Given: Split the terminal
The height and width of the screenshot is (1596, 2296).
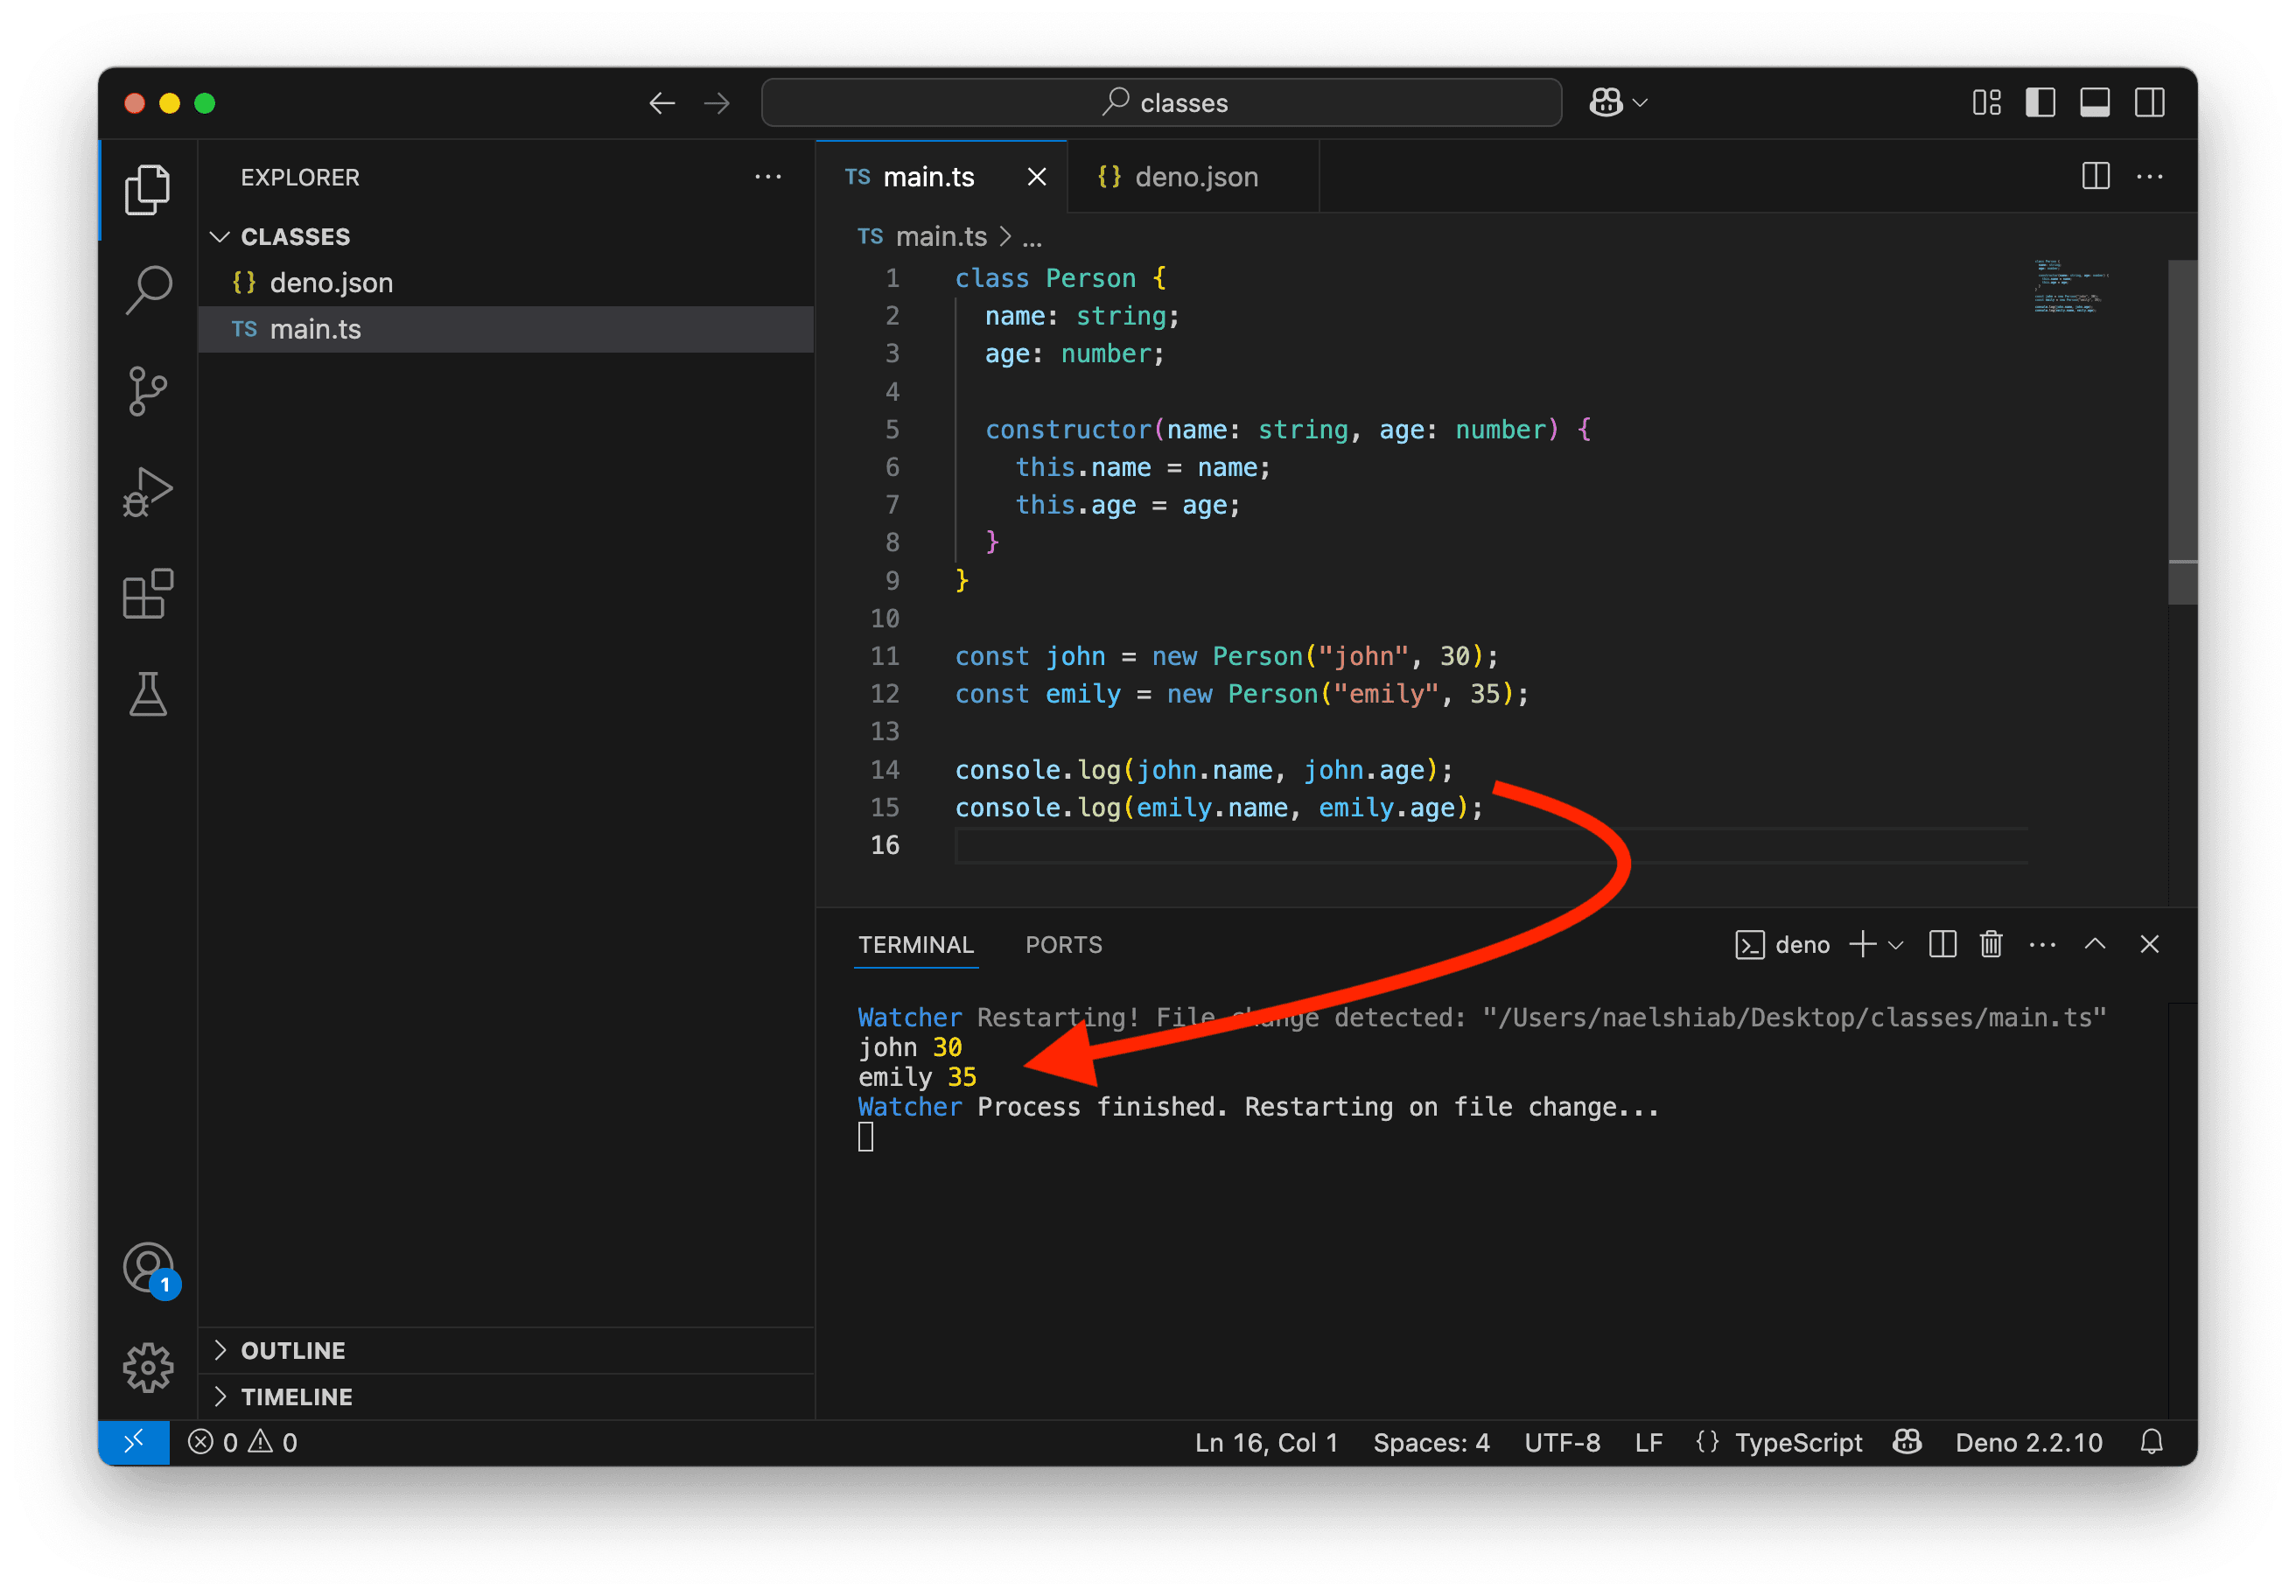Looking at the screenshot, I should (1942, 944).
